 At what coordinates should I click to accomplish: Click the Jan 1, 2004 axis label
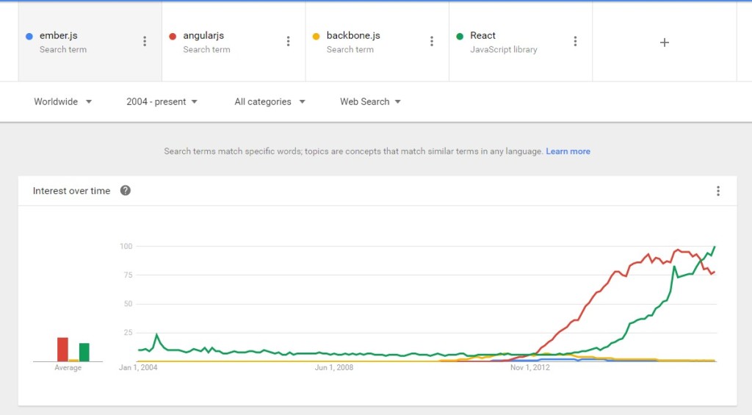click(138, 367)
